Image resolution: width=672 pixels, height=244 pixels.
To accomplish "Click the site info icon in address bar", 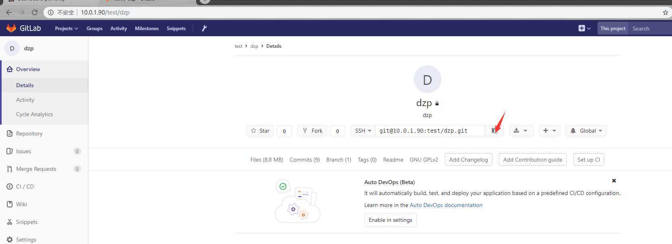I will (51, 12).
